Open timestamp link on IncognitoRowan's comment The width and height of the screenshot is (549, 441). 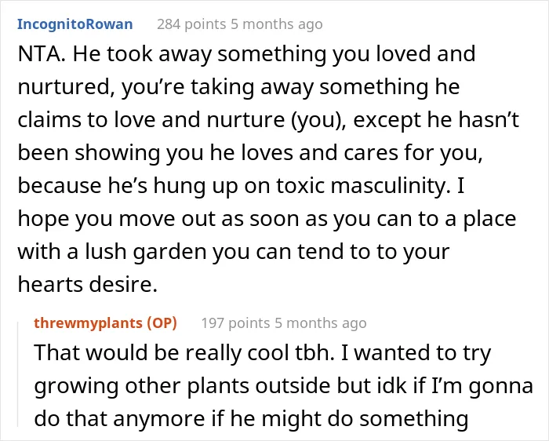(277, 24)
